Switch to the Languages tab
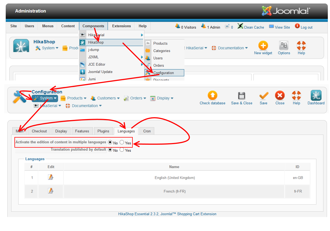This screenshot has height=231, width=330. pos(126,131)
